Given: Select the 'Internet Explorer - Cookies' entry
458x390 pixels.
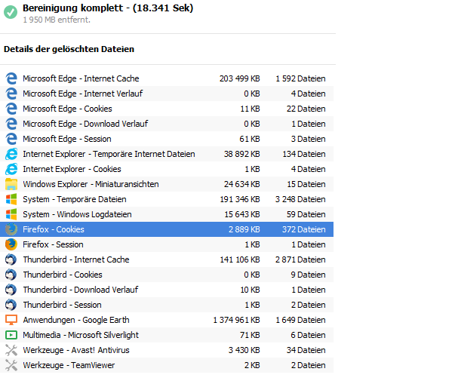Looking at the screenshot, I should (167, 169).
